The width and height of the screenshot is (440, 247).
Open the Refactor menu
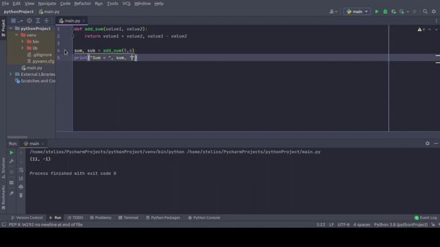(x=82, y=3)
